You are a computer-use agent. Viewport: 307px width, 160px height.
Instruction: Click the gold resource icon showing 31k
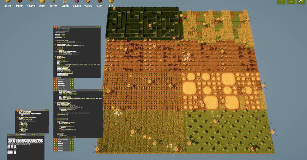coord(111,1)
